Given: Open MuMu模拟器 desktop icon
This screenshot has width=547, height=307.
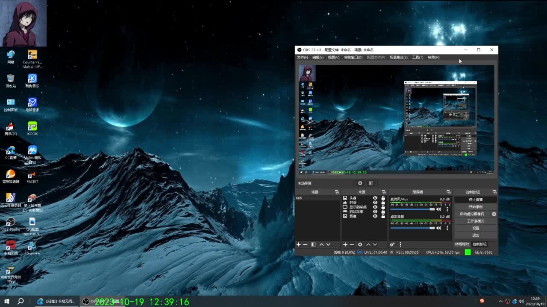Looking at the screenshot, I should 32,154.
